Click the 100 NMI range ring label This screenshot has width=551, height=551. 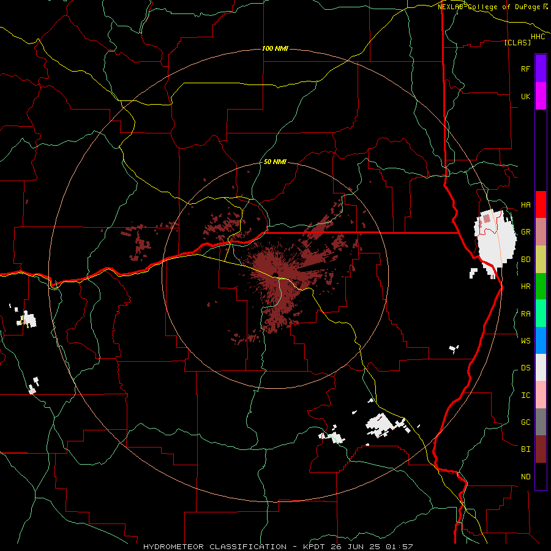click(x=275, y=48)
